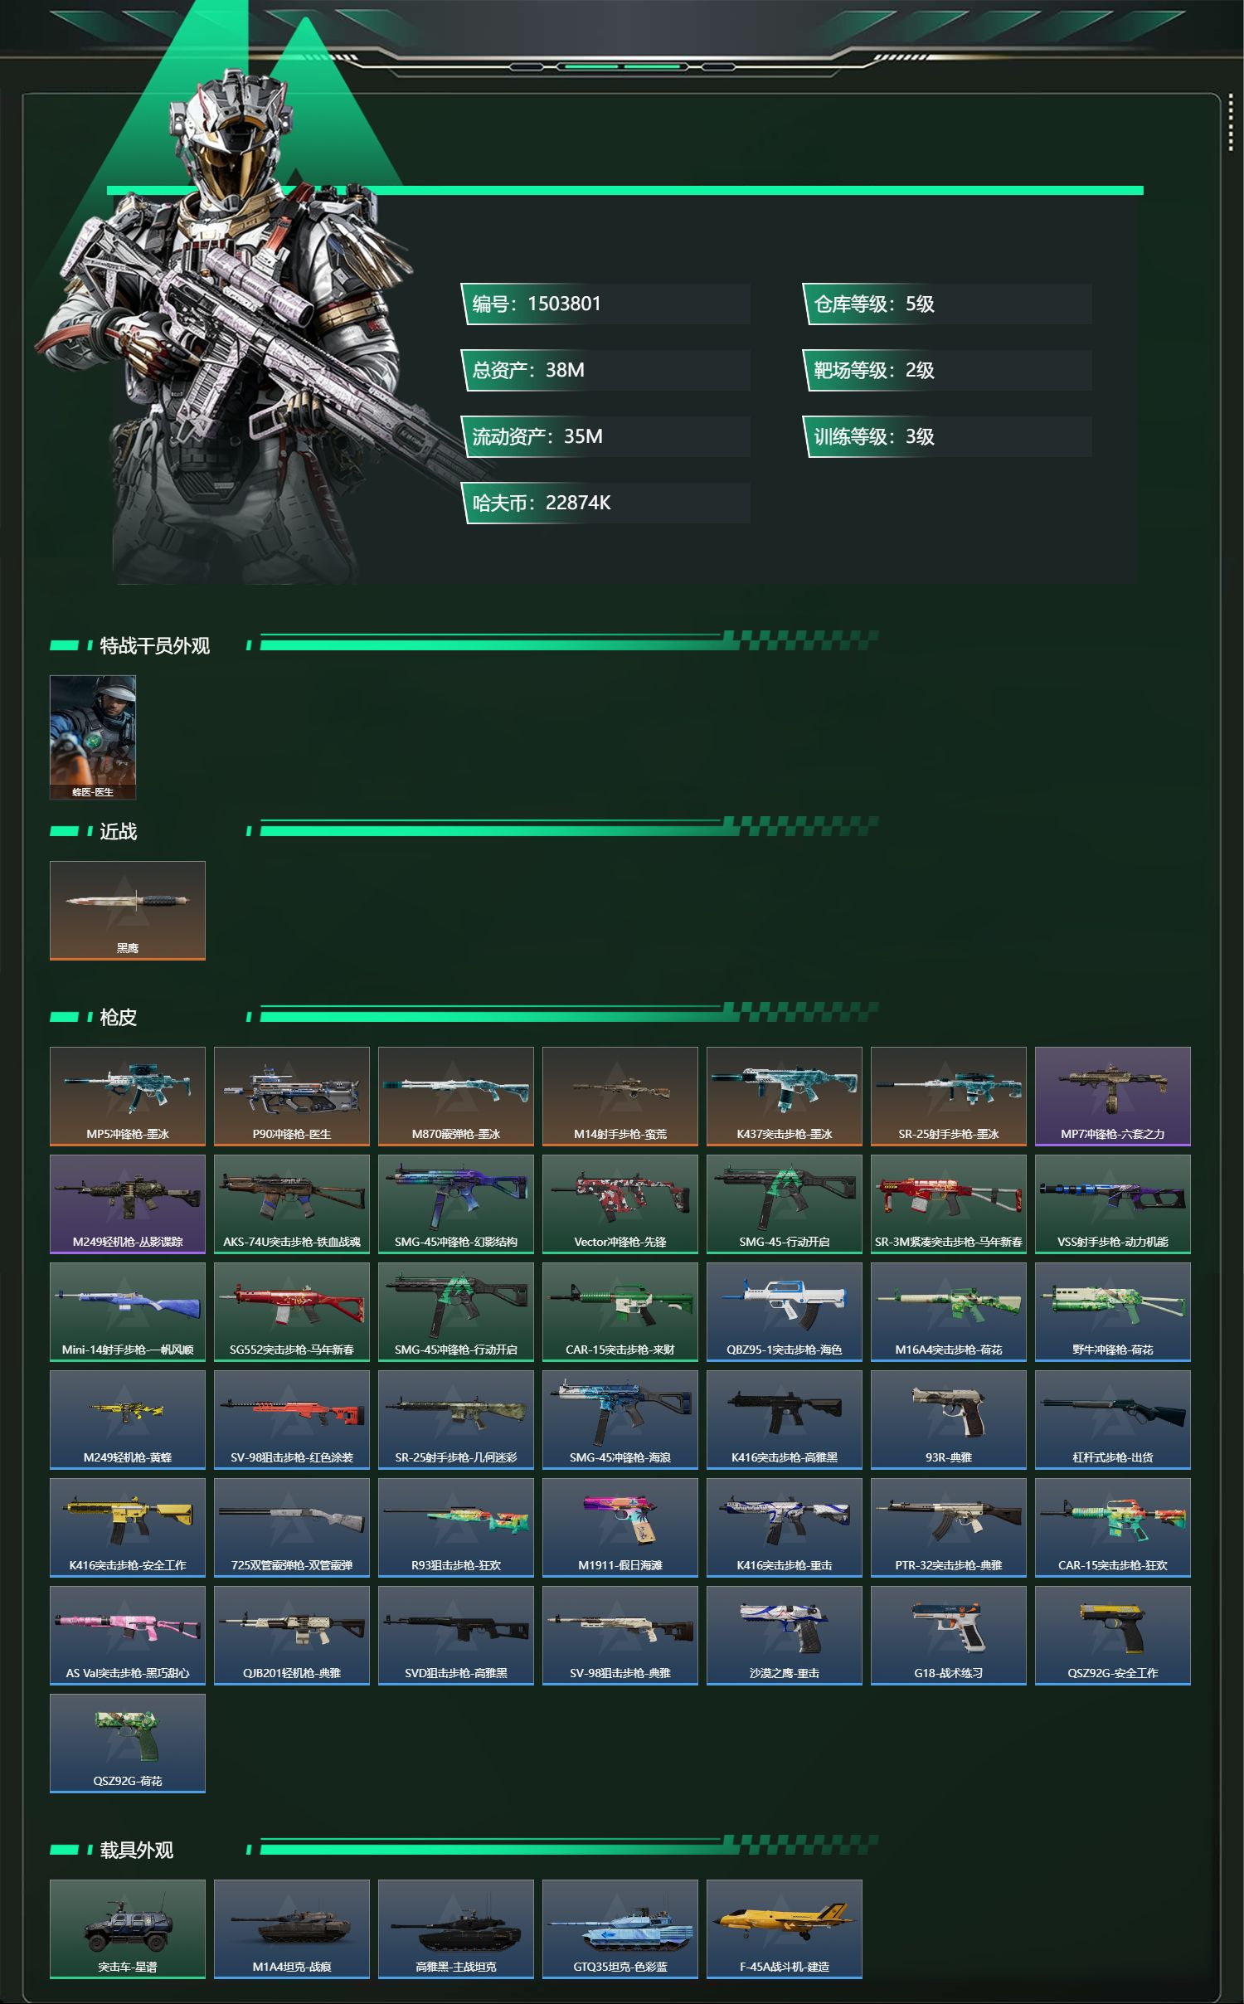Click the 总资产：38M stat
The image size is (1244, 2004).
pyautogui.click(x=606, y=370)
